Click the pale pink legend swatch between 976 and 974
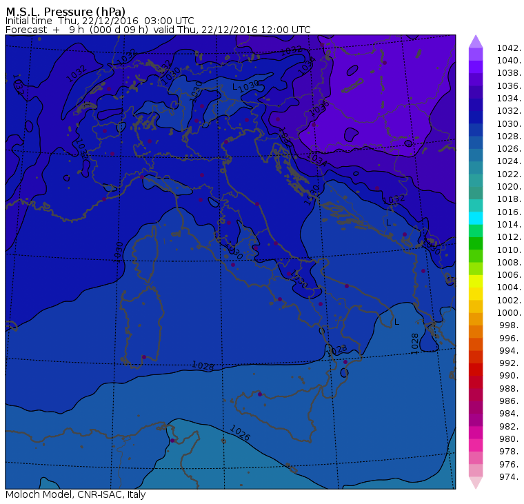Viewport: 524px width, 504px height. (x=476, y=470)
